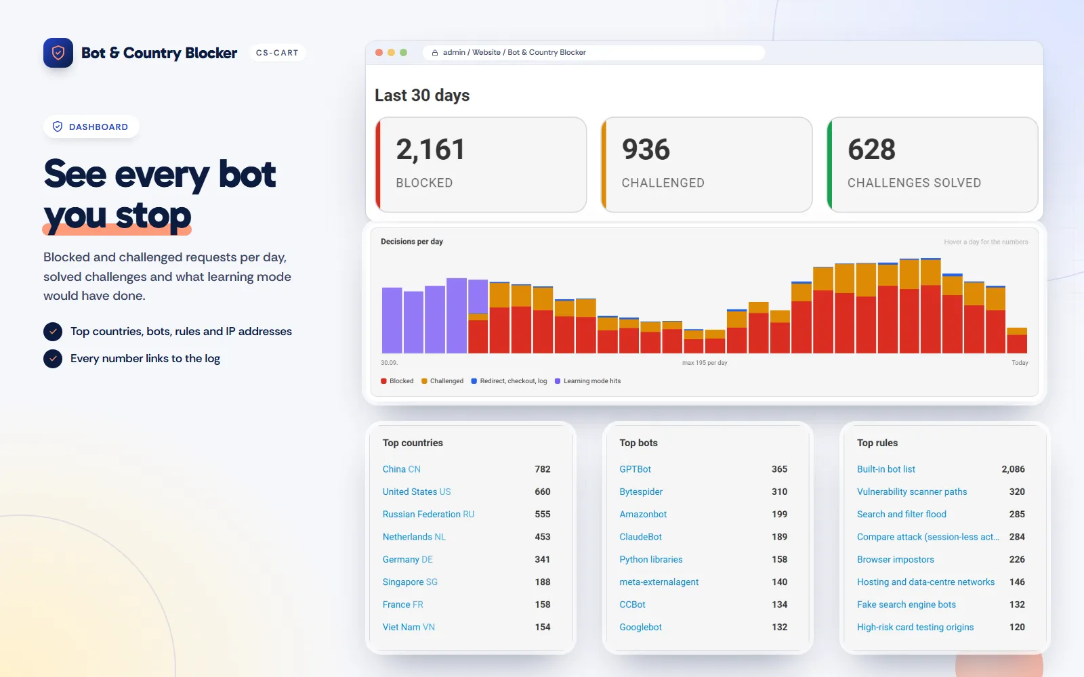1084x677 pixels.
Task: Open Bytespider bot link
Action: tap(641, 492)
